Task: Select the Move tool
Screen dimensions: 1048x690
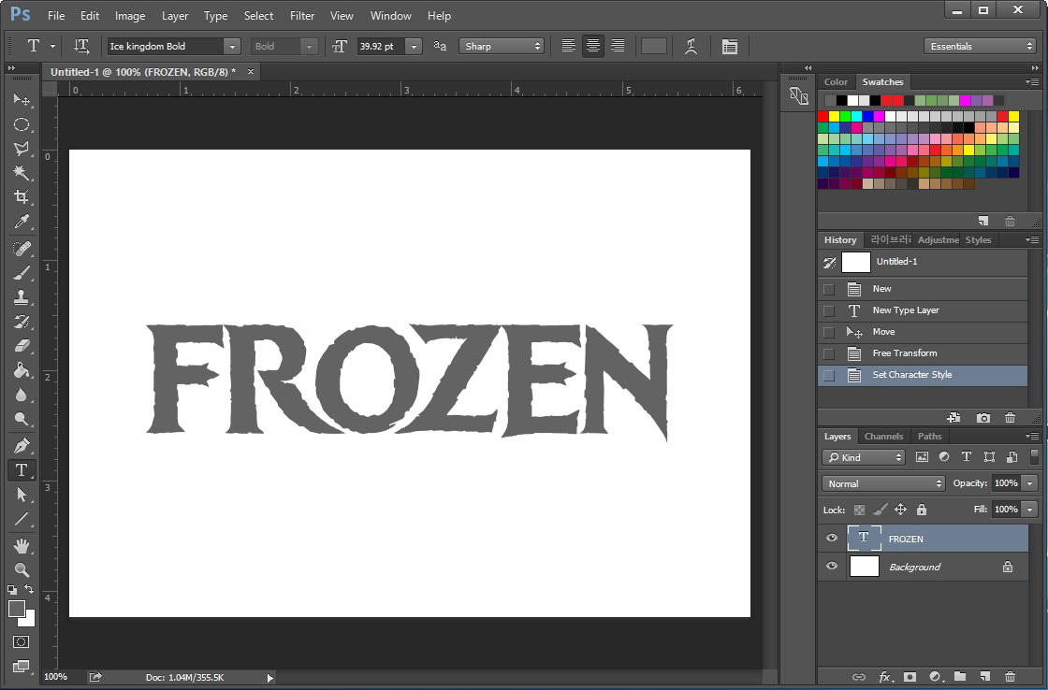Action: click(x=22, y=99)
